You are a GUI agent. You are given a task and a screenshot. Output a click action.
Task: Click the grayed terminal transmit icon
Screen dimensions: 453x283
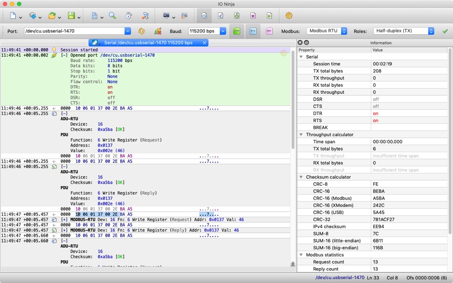(184, 16)
